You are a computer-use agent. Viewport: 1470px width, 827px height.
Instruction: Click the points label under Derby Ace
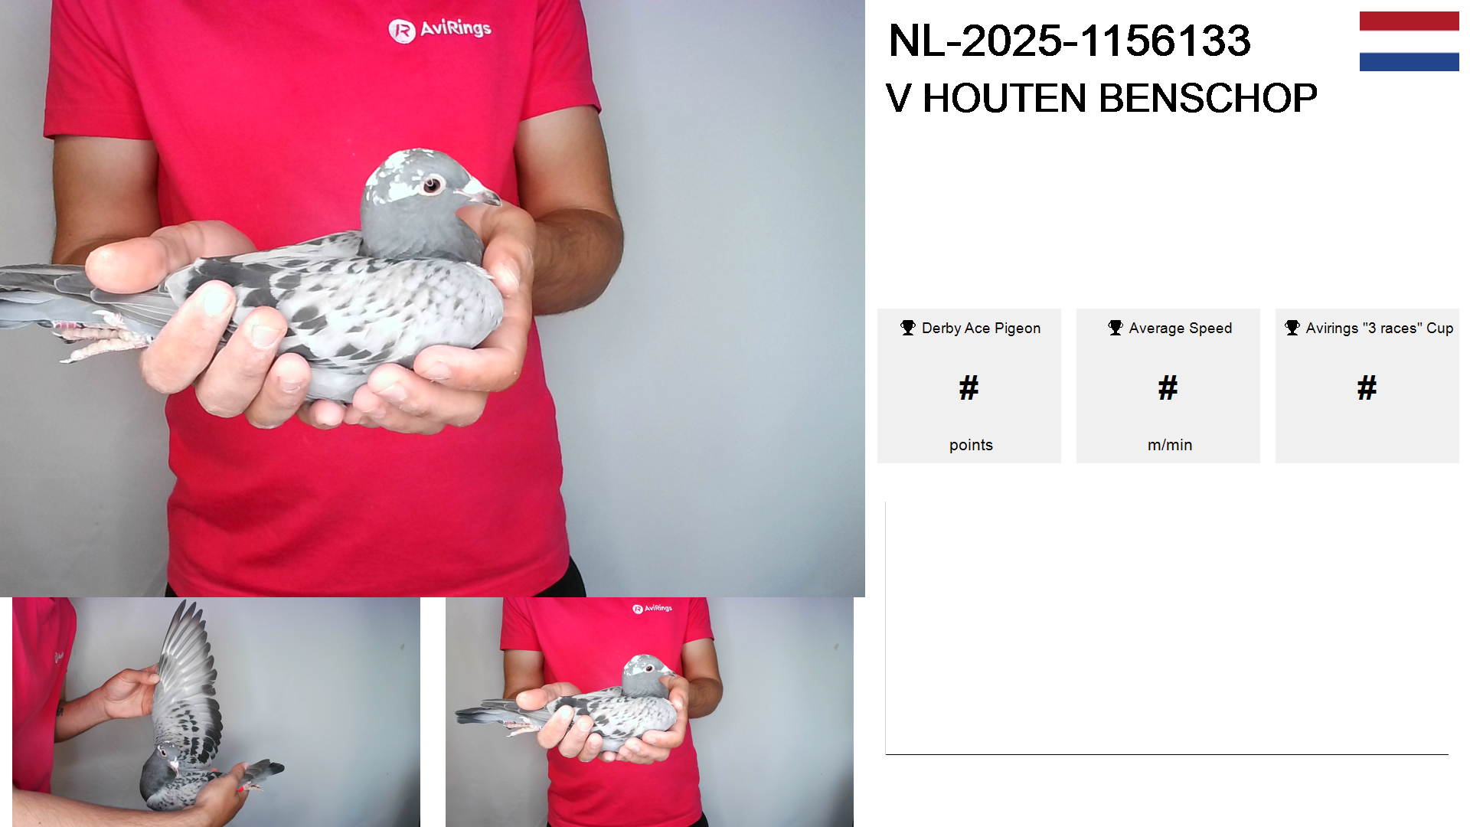[971, 445]
